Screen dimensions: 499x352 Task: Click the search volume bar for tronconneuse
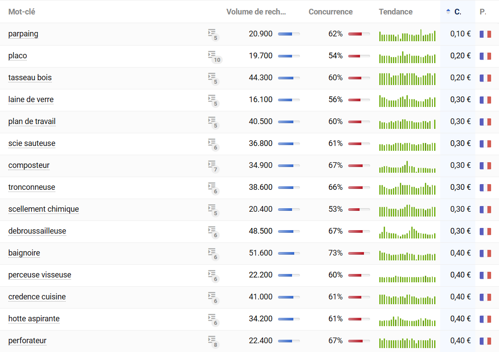[x=289, y=188]
